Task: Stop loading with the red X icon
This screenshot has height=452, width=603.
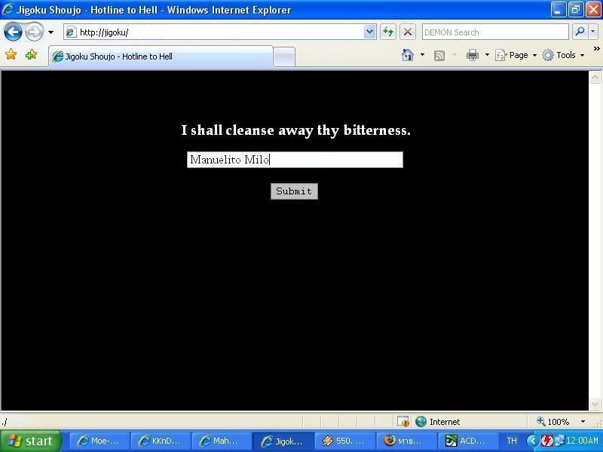Action: [x=408, y=32]
